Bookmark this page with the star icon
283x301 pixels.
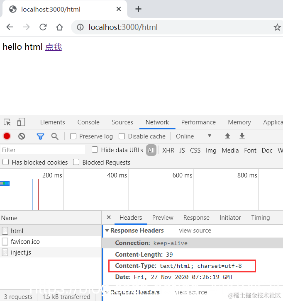[x=277, y=27]
